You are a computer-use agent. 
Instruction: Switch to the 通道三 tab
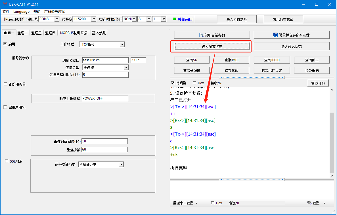pyautogui.click(x=36, y=33)
